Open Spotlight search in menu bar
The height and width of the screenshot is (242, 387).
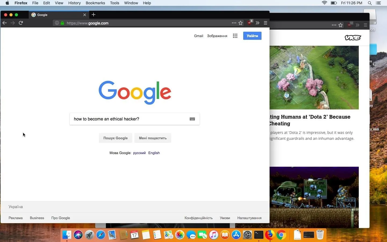tap(370, 3)
